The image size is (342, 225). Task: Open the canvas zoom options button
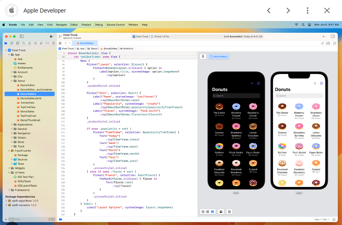[229, 212]
